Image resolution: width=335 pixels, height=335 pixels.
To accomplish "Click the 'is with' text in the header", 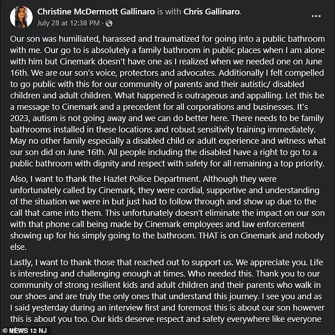I will tap(169, 12).
